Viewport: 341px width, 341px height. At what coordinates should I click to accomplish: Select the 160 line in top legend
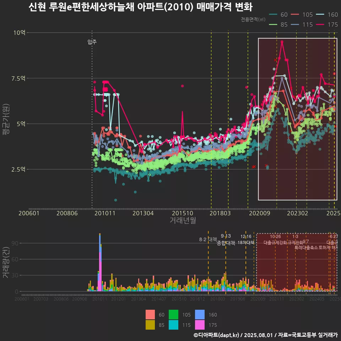click(320, 15)
